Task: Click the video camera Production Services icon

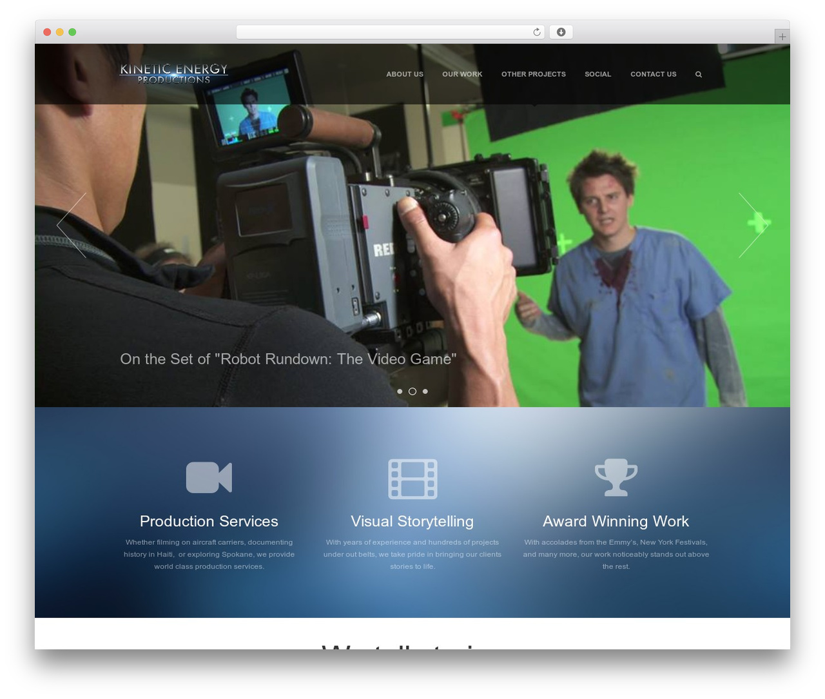Action: pos(209,478)
